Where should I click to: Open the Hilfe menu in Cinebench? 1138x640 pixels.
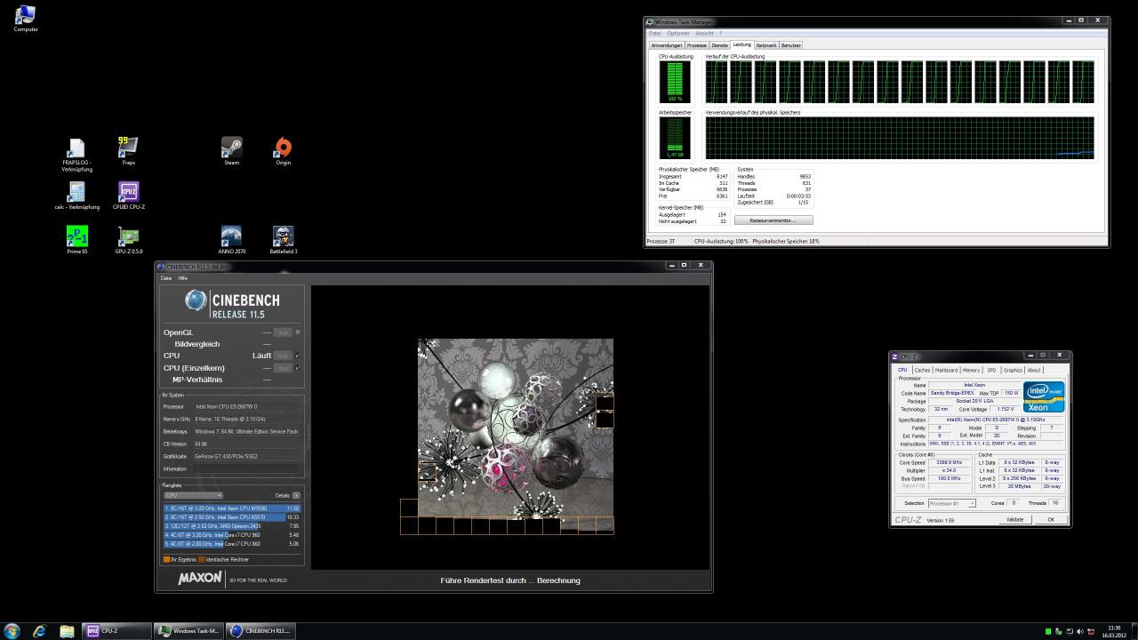[183, 278]
